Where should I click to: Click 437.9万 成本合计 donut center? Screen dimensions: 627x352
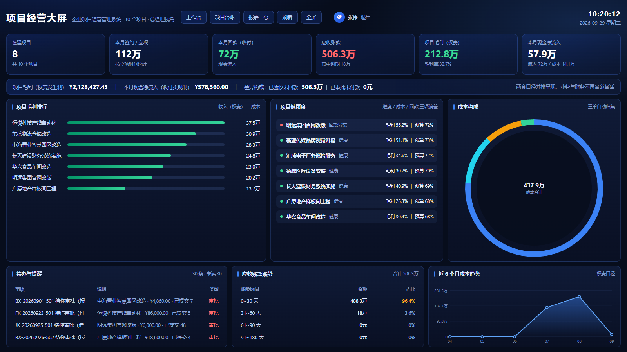click(534, 188)
